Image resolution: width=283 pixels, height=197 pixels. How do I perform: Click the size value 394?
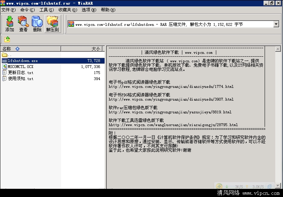pyautogui.click(x=97, y=79)
